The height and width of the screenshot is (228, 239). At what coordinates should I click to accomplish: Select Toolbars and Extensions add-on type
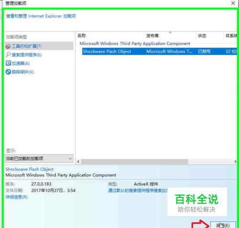click(39, 46)
